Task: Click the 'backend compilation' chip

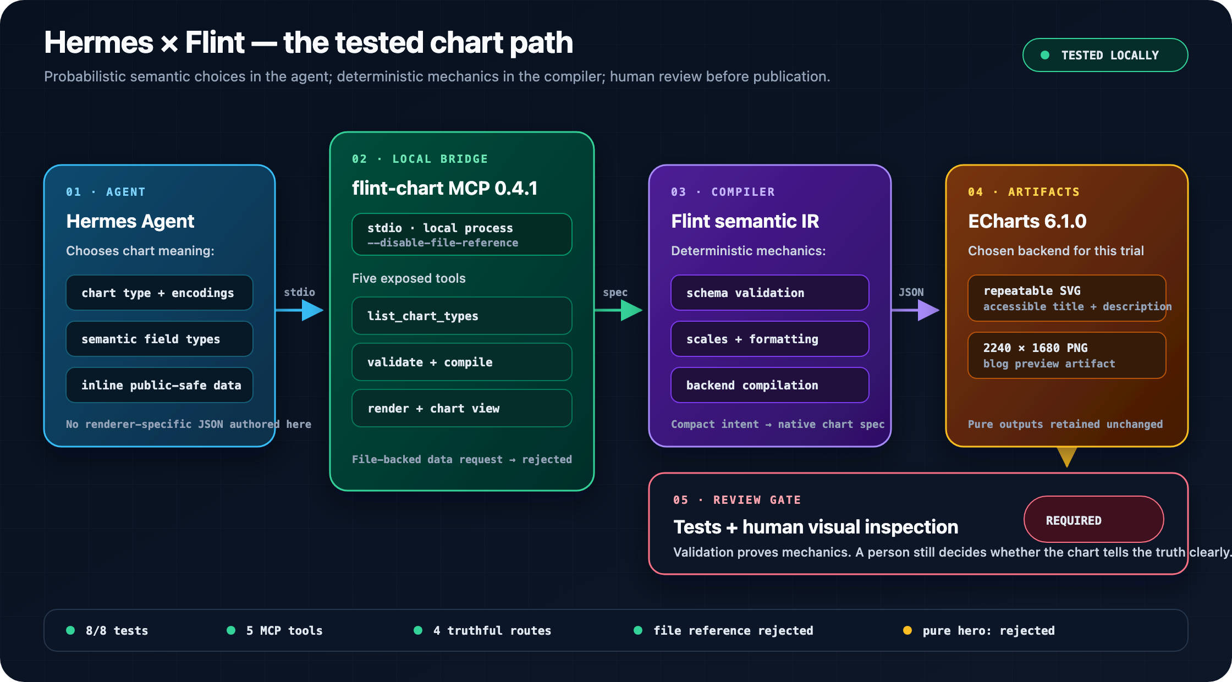Action: click(770, 385)
